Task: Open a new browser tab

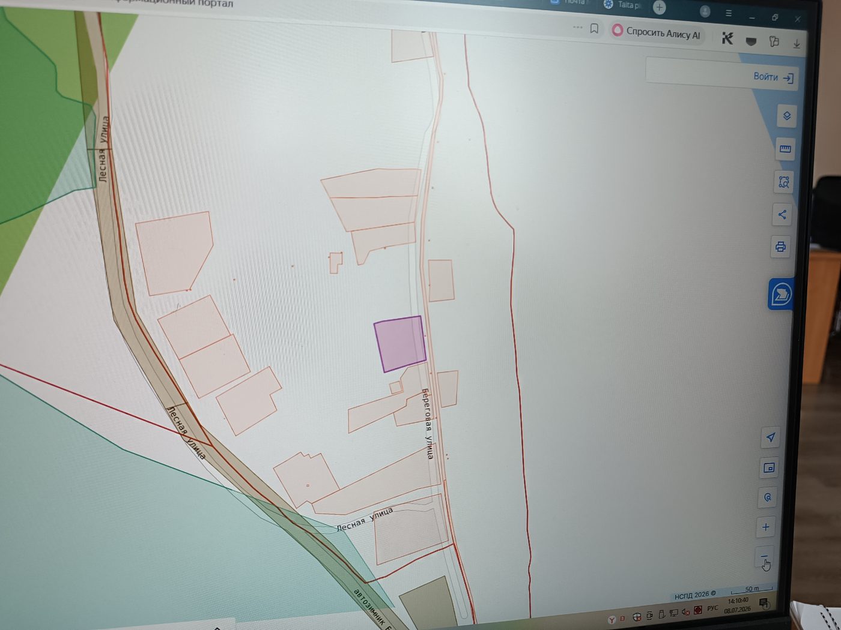Action: [659, 7]
